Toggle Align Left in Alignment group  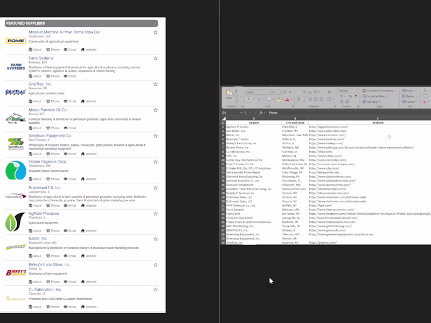pyautogui.click(x=298, y=99)
